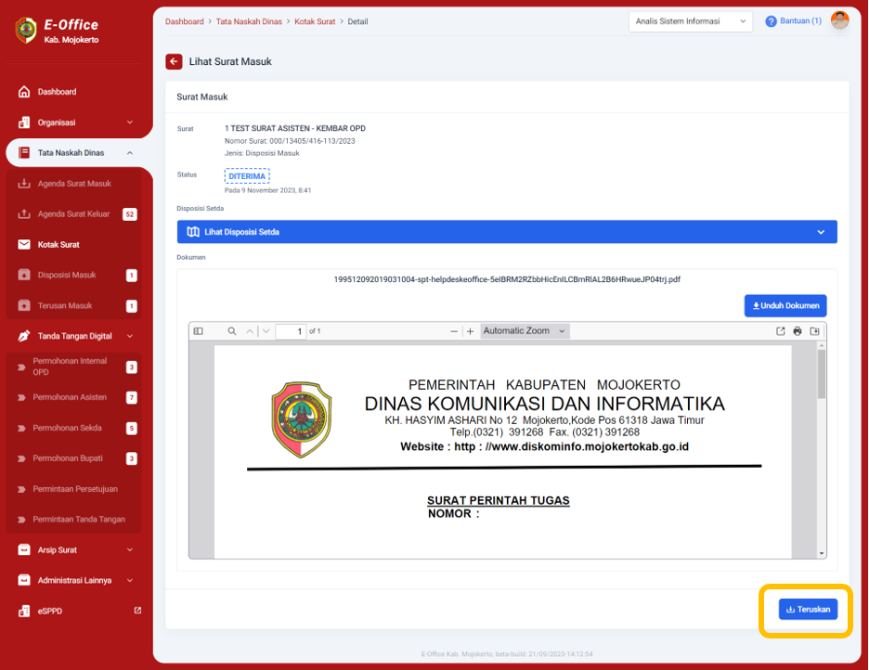Click the Mojokerto crest in PDF
The width and height of the screenshot is (869, 670).
coord(301,419)
